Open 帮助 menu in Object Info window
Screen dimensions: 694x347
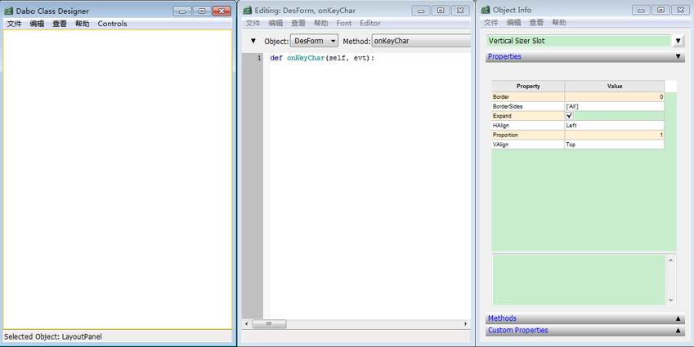[558, 22]
